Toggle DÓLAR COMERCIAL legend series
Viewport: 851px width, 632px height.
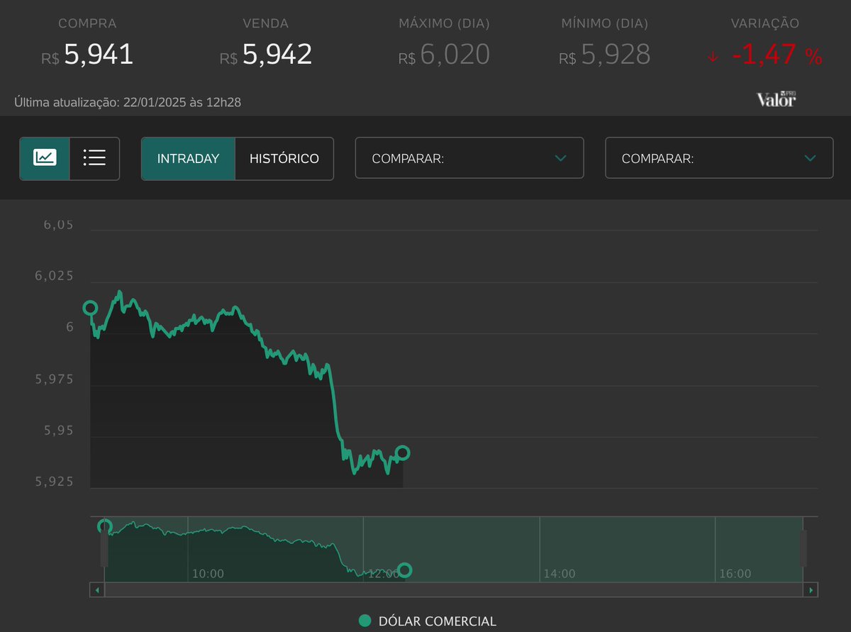[x=428, y=621]
